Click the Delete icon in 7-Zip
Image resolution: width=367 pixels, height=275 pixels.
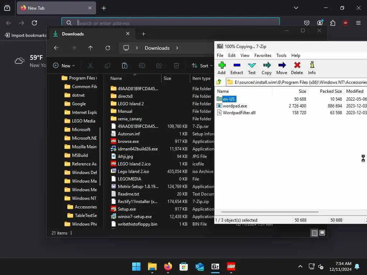(x=297, y=68)
